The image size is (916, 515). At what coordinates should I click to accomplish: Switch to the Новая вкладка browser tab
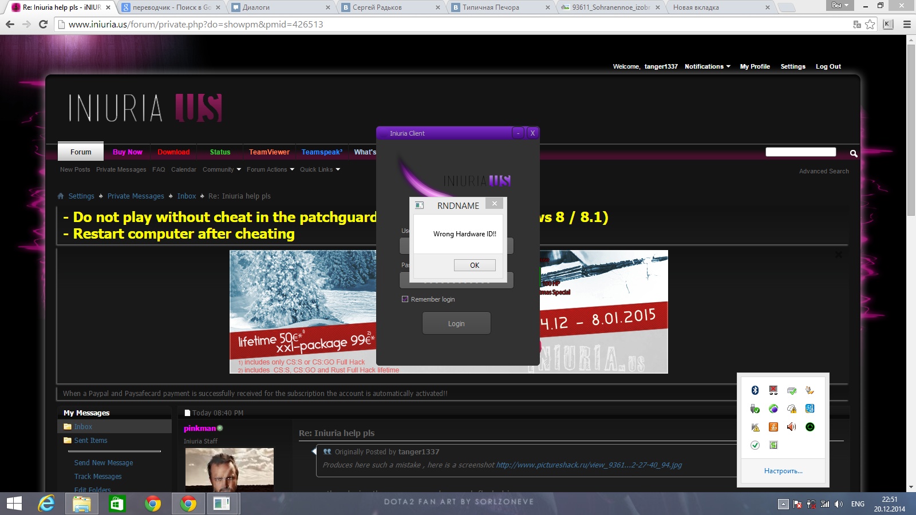[x=720, y=7]
